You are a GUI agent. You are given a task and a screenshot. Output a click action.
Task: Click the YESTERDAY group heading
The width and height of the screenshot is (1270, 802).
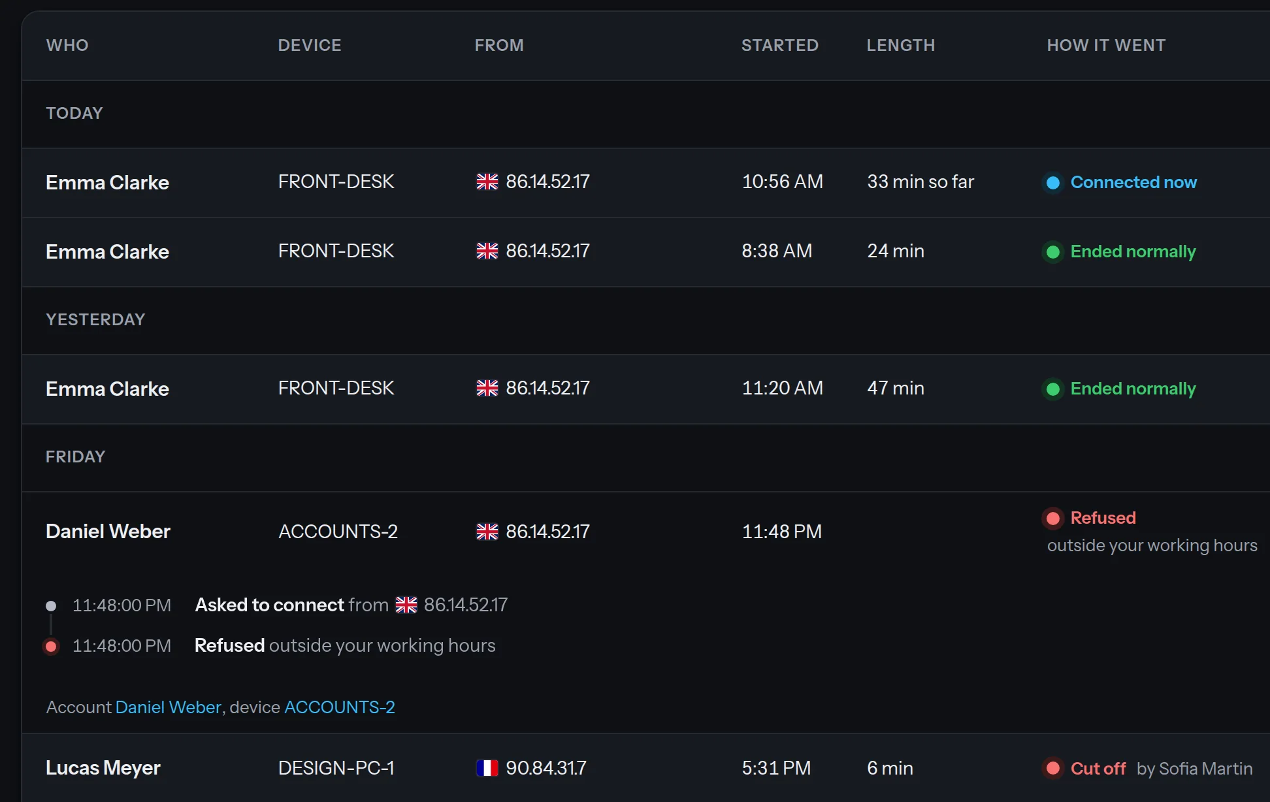point(95,319)
